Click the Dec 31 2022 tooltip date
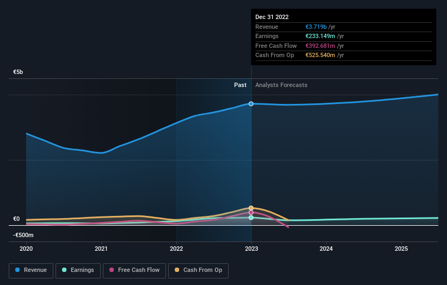The width and height of the screenshot is (447, 285). point(272,17)
